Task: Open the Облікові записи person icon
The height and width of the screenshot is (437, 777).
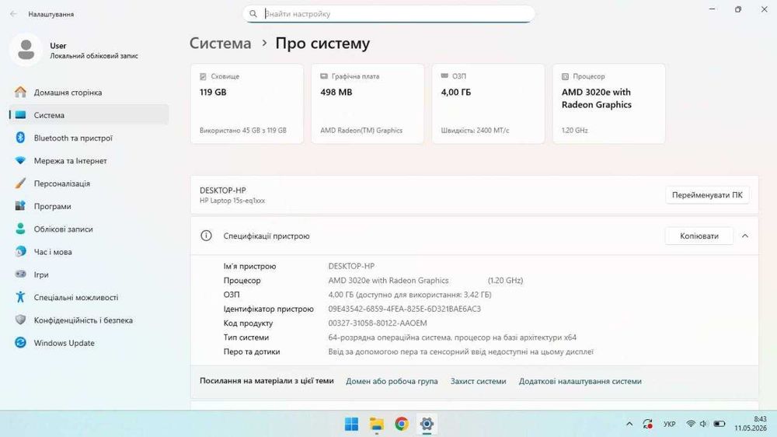Action: [x=20, y=229]
